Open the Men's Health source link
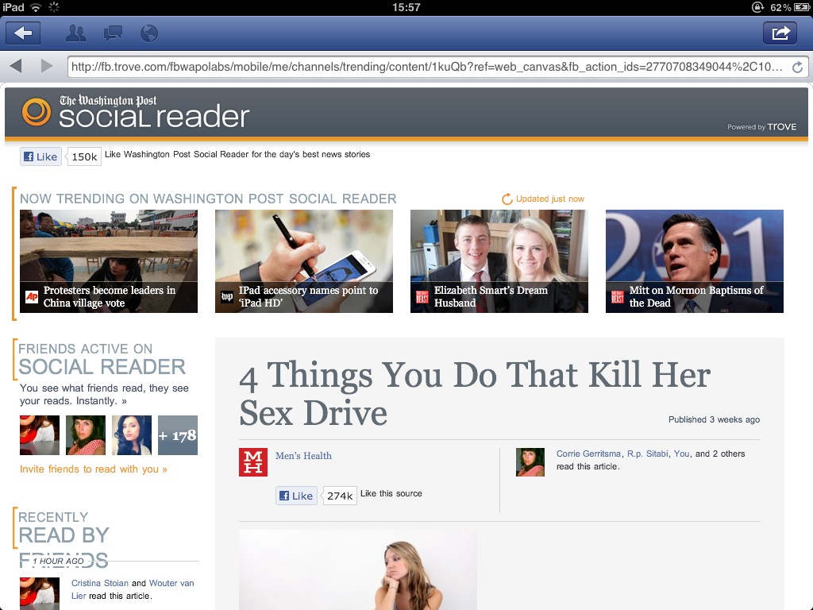The image size is (813, 610). pos(303,456)
